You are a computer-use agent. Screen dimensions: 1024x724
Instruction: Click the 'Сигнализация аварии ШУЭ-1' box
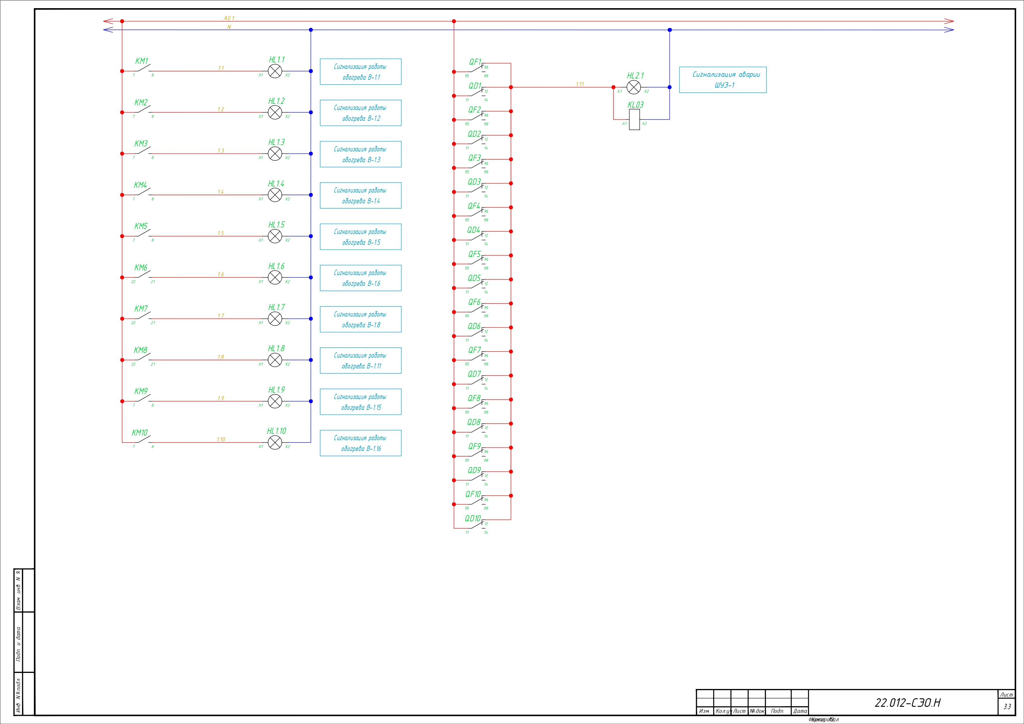click(x=723, y=80)
